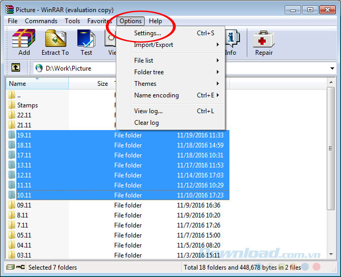
Task: Close the open Options menu
Action: [131, 21]
